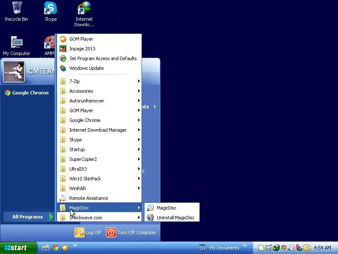
Task: Open the Shockwave.com program folder
Action: 99,218
